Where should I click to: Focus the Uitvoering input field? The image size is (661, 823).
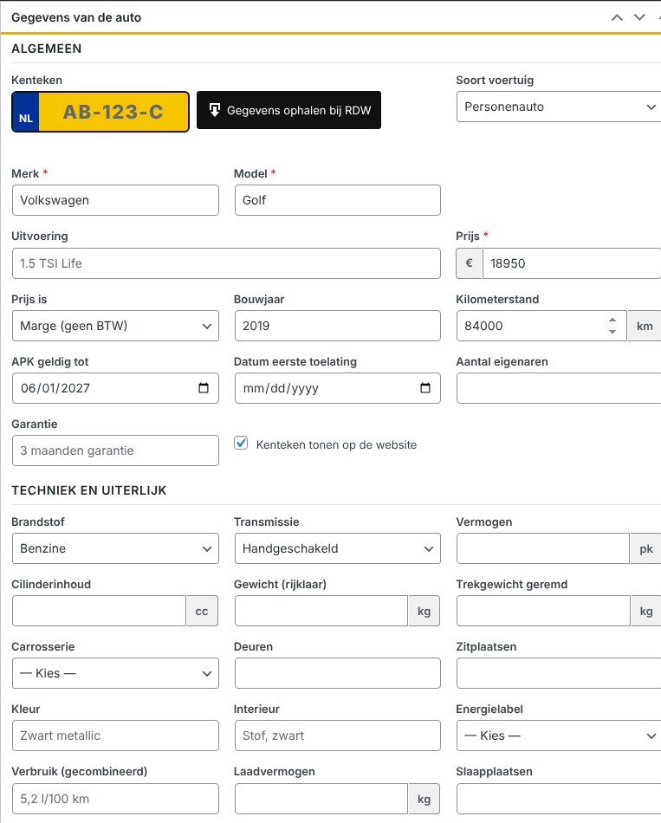(226, 263)
